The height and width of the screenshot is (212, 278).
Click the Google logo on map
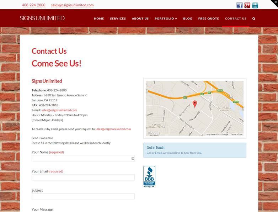(154, 133)
